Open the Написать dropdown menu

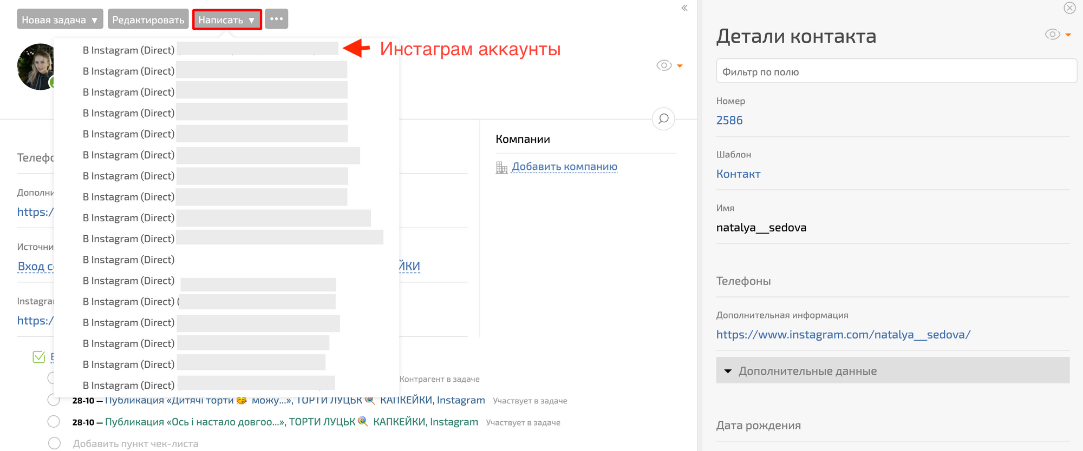pyautogui.click(x=227, y=19)
